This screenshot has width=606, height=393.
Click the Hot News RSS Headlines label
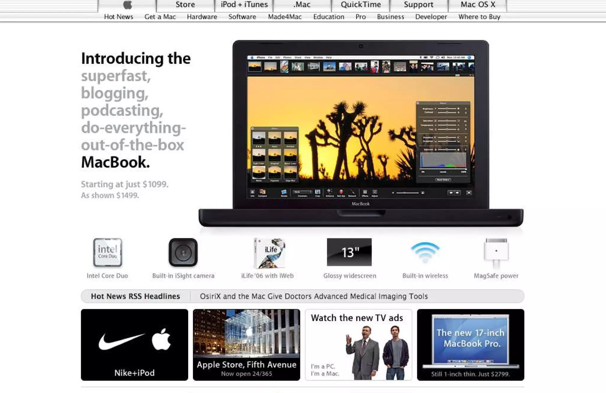[x=135, y=296]
